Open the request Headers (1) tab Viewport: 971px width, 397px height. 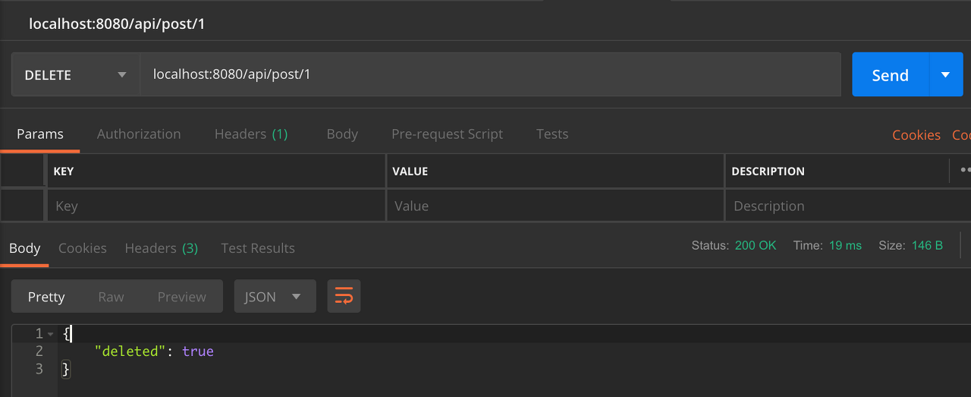point(251,134)
